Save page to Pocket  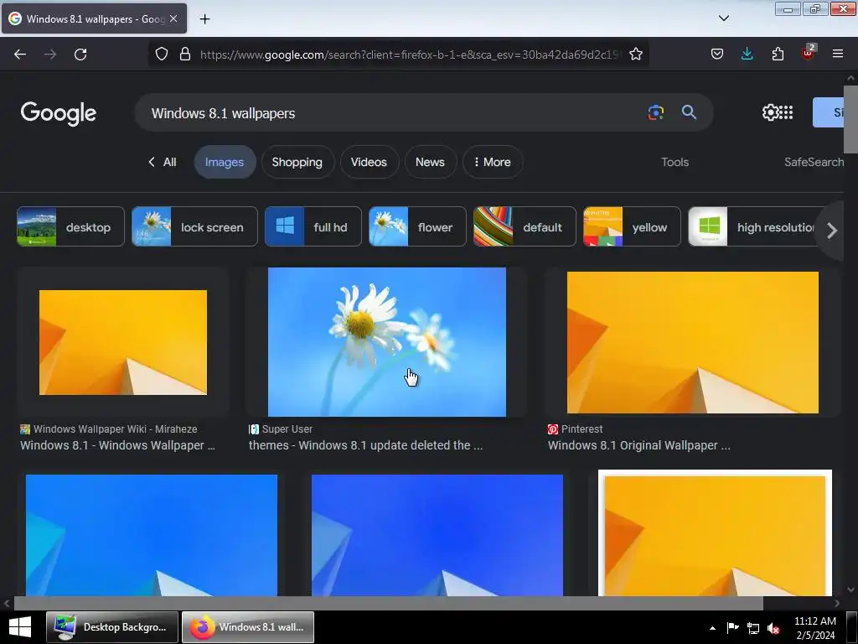[717, 54]
